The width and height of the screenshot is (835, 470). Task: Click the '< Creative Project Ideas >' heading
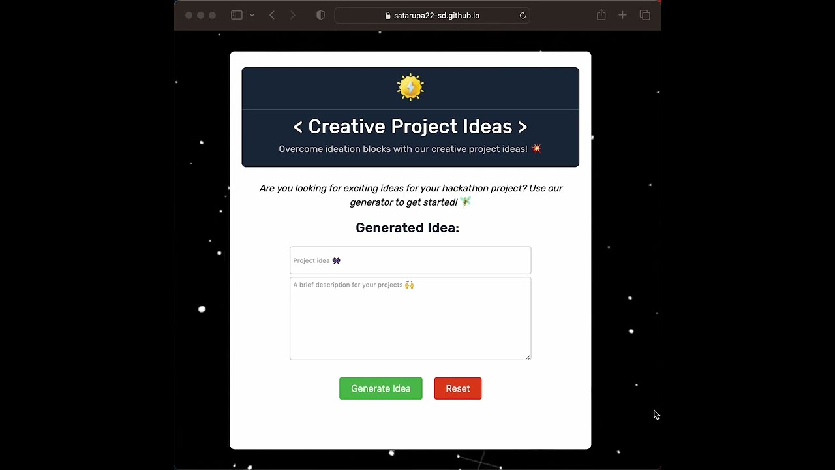pyautogui.click(x=410, y=126)
